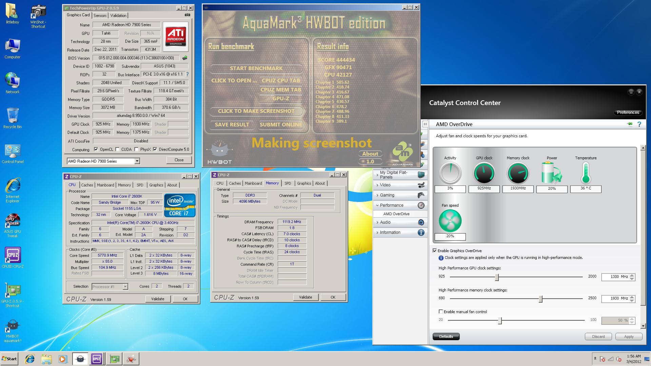
Task: Open Computer desktop icon
Action: pyautogui.click(x=12, y=49)
